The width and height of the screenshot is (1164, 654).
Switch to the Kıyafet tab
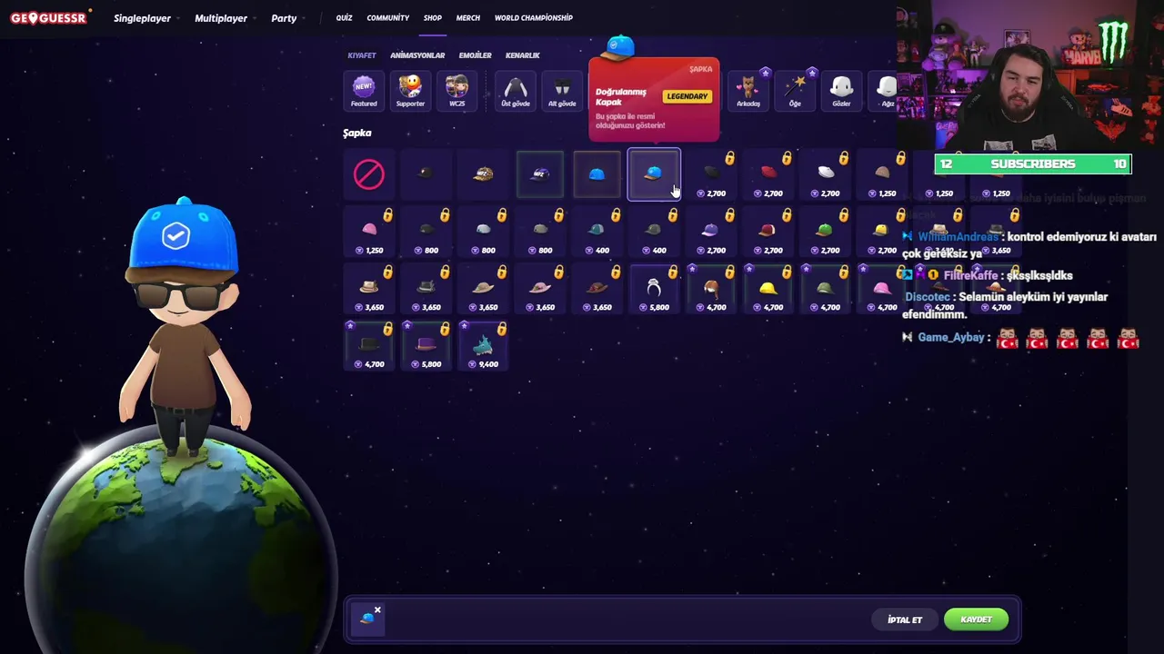[x=361, y=55]
